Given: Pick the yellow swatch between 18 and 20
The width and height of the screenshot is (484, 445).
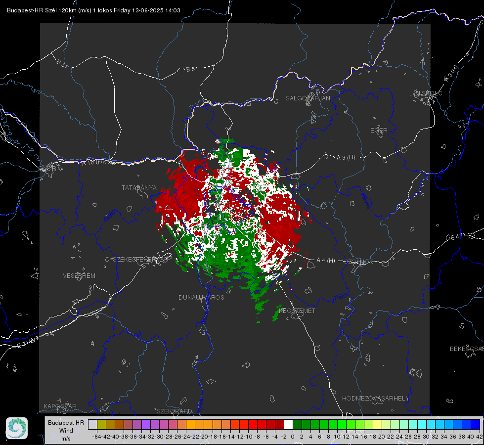Looking at the screenshot, I should (x=378, y=425).
